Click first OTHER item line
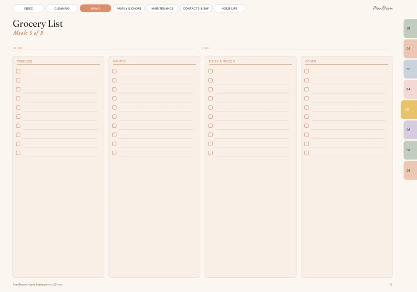Image resolution: width=417 pixels, height=292 pixels. click(348, 72)
